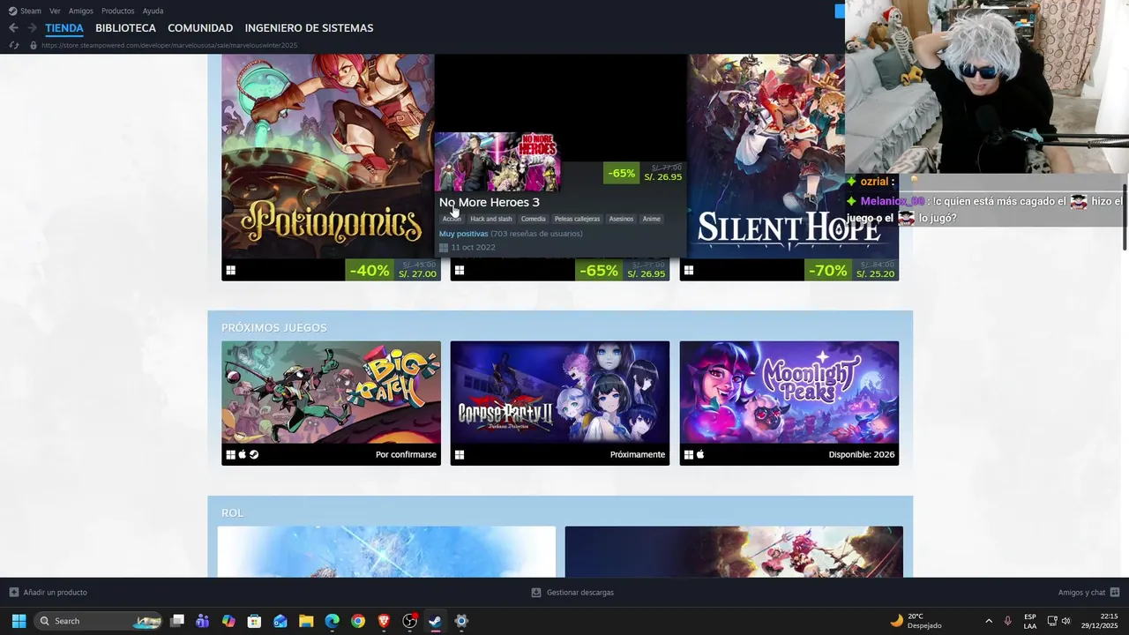Viewport: 1129px width, 635px height.
Task: Go forward with the Steam forward arrow
Action: click(32, 28)
